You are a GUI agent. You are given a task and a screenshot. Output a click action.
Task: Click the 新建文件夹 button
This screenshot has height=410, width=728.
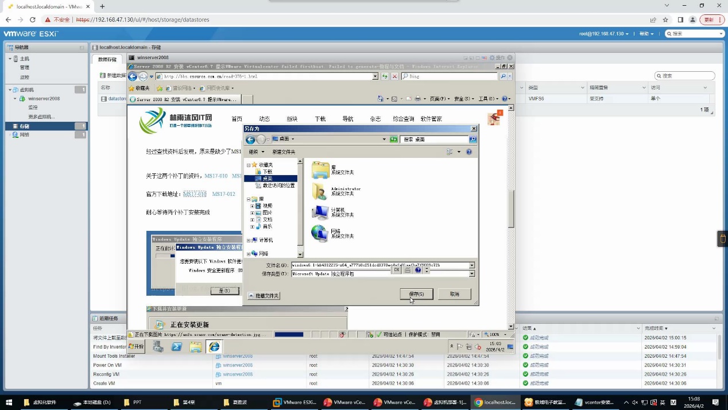(x=284, y=152)
